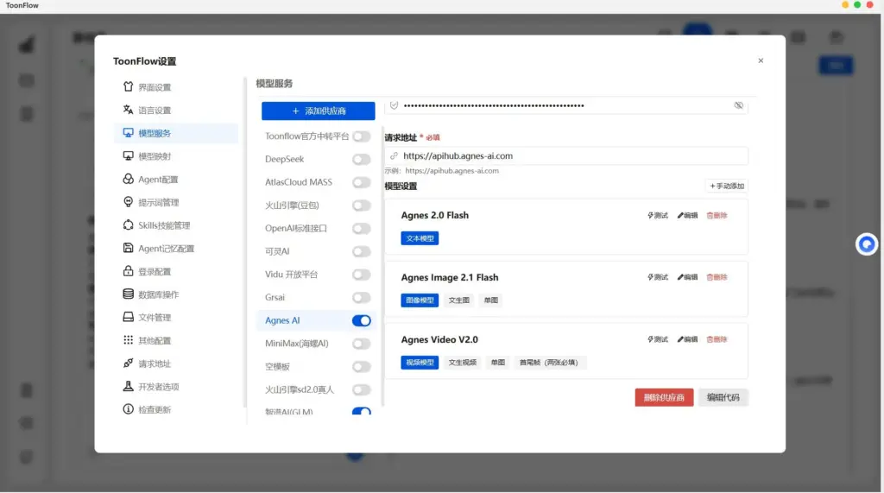Edit the Agnes Image 2.1 Flash model
The image size is (884, 493).
click(687, 277)
